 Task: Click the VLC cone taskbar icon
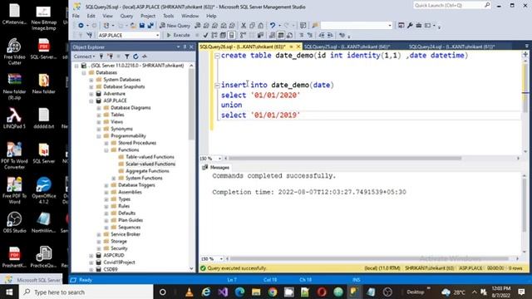(x=190, y=292)
